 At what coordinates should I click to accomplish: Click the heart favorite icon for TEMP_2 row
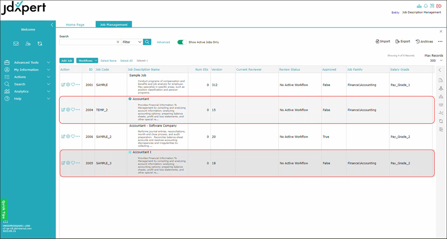[73, 110]
